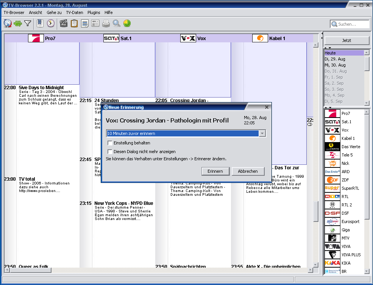The height and width of the screenshot is (285, 373).
Task: Click the Erinnern button
Action: (215, 171)
